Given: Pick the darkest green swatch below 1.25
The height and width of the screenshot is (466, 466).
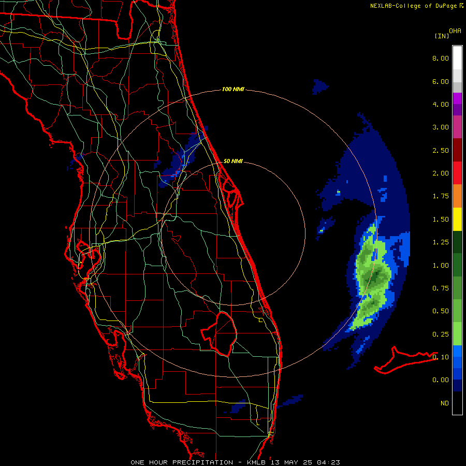Looking at the screenshot, I should click(457, 242).
